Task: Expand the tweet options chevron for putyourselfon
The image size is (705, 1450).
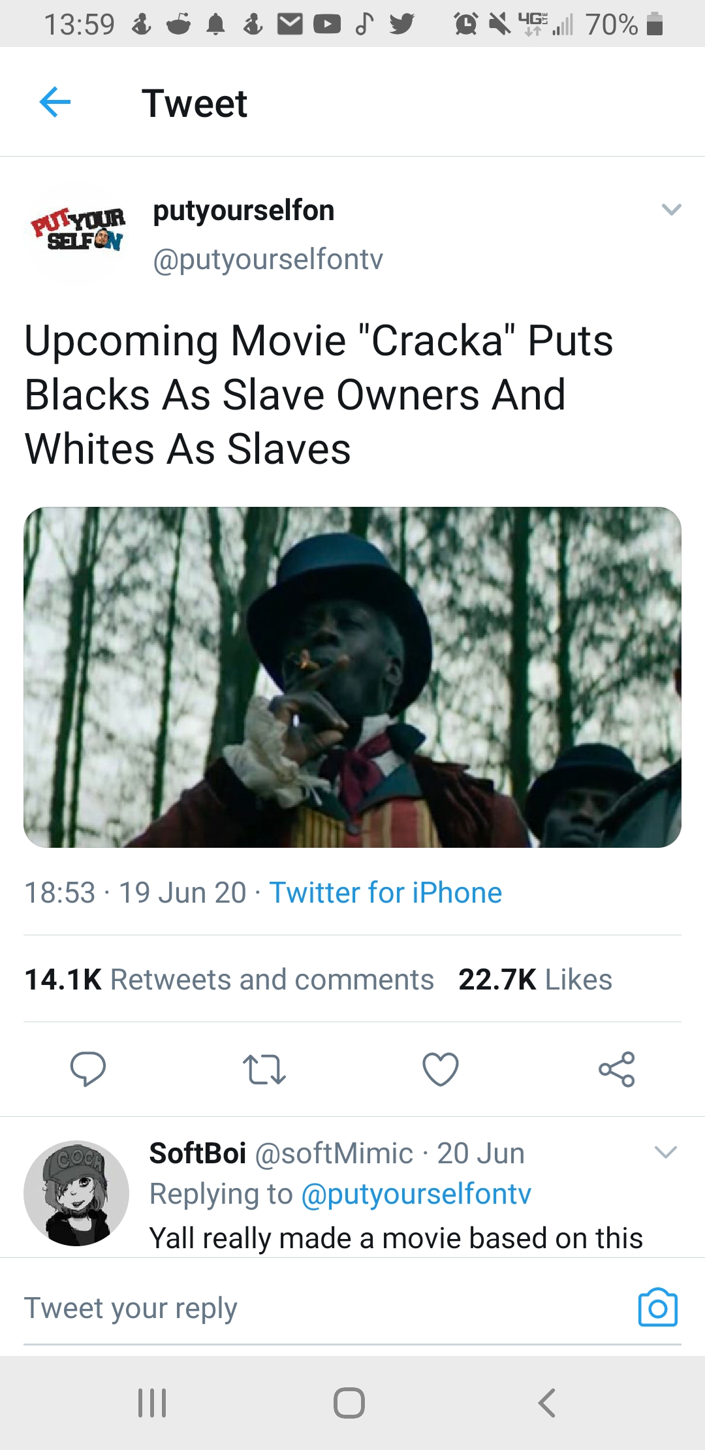Action: (x=671, y=210)
